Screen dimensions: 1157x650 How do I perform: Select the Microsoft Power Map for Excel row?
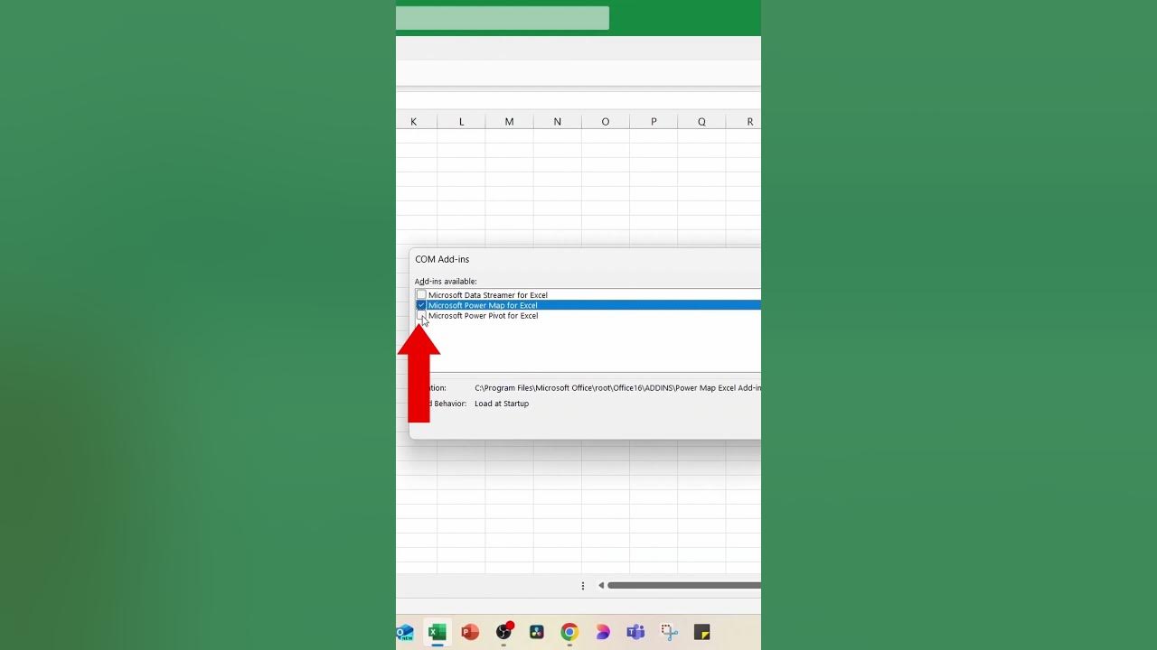pos(588,305)
